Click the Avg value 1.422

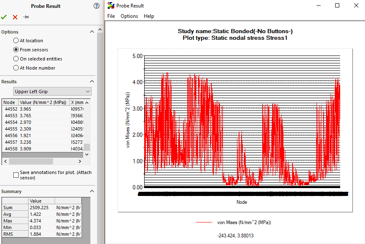tap(35, 214)
